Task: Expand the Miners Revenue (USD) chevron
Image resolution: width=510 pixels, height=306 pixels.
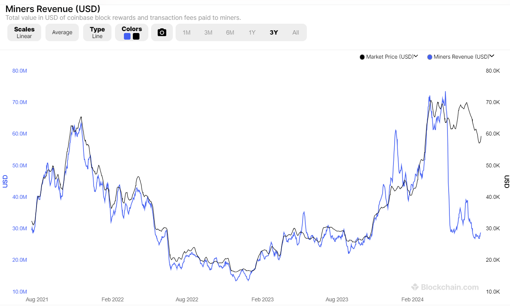Action: (492, 56)
